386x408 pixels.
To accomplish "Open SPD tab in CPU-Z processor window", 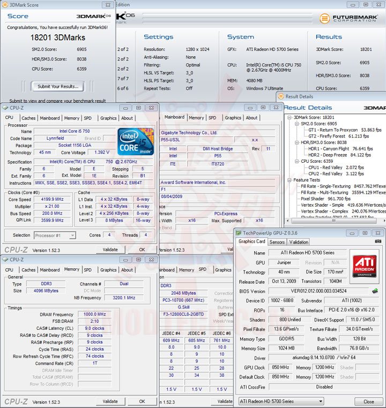I will (x=88, y=118).
